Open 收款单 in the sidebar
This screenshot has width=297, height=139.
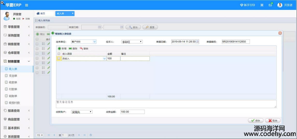[17, 83]
